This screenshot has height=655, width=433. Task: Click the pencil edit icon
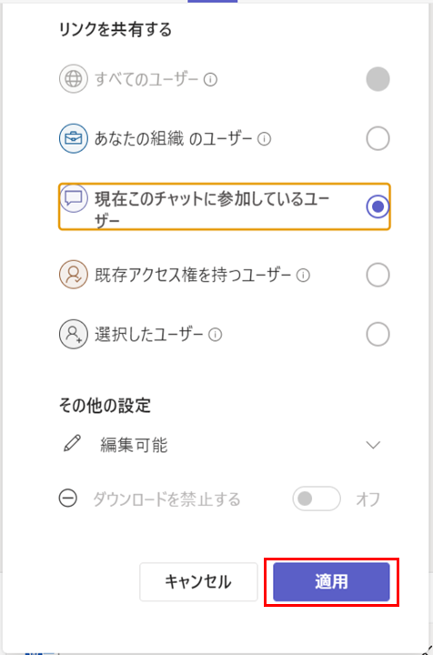pyautogui.click(x=72, y=444)
